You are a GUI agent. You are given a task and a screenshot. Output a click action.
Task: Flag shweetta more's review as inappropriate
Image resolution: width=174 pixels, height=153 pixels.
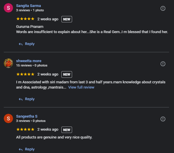click(x=163, y=64)
